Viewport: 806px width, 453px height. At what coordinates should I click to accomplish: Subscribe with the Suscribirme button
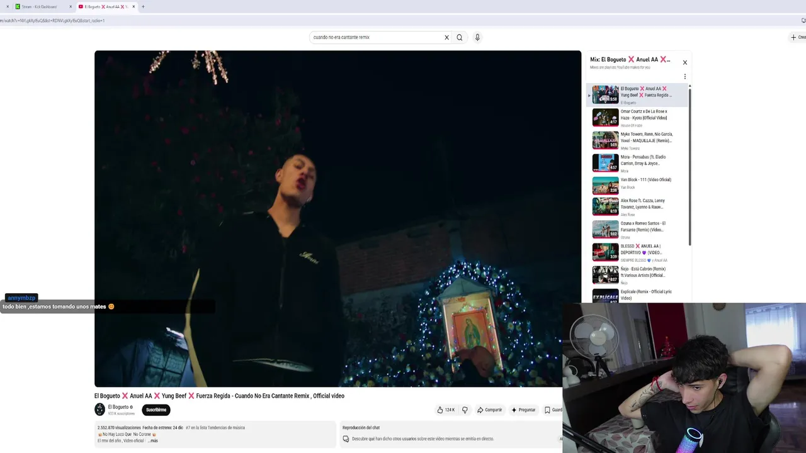pos(156,410)
